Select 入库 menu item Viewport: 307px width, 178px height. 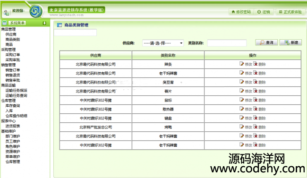pyautogui.click(x=9, y=110)
